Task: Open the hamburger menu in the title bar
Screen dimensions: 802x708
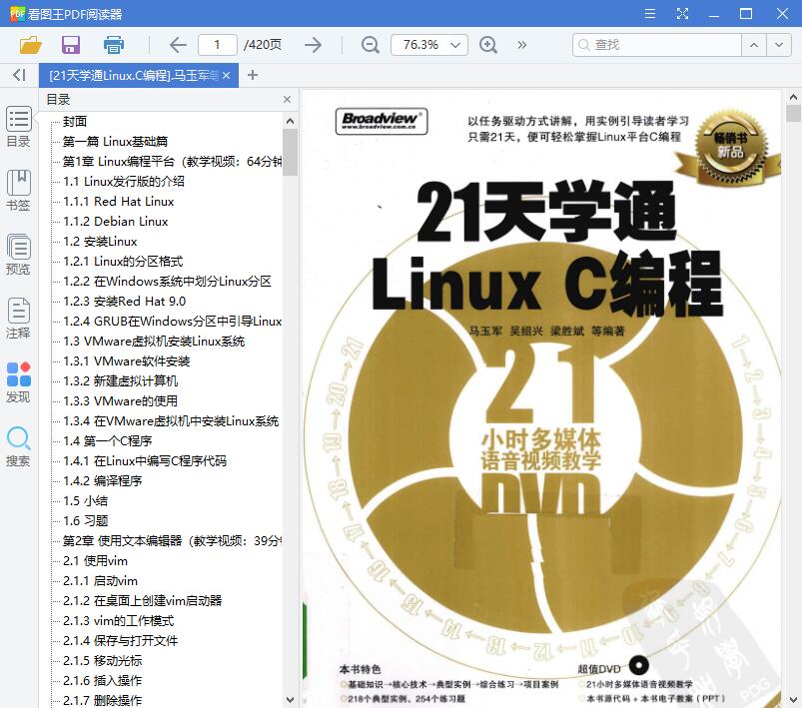Action: click(x=650, y=13)
